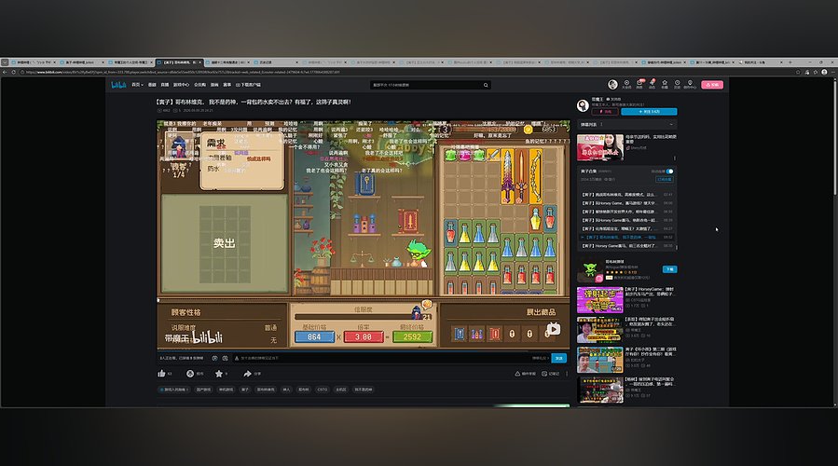Open the 会员购 header menu item
The width and height of the screenshot is (838, 466).
click(199, 85)
